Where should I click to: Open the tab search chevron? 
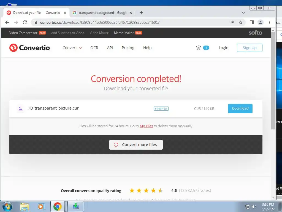(243, 13)
